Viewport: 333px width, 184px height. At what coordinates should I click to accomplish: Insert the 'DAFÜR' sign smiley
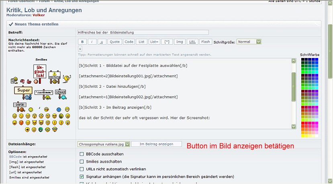tap(20, 106)
